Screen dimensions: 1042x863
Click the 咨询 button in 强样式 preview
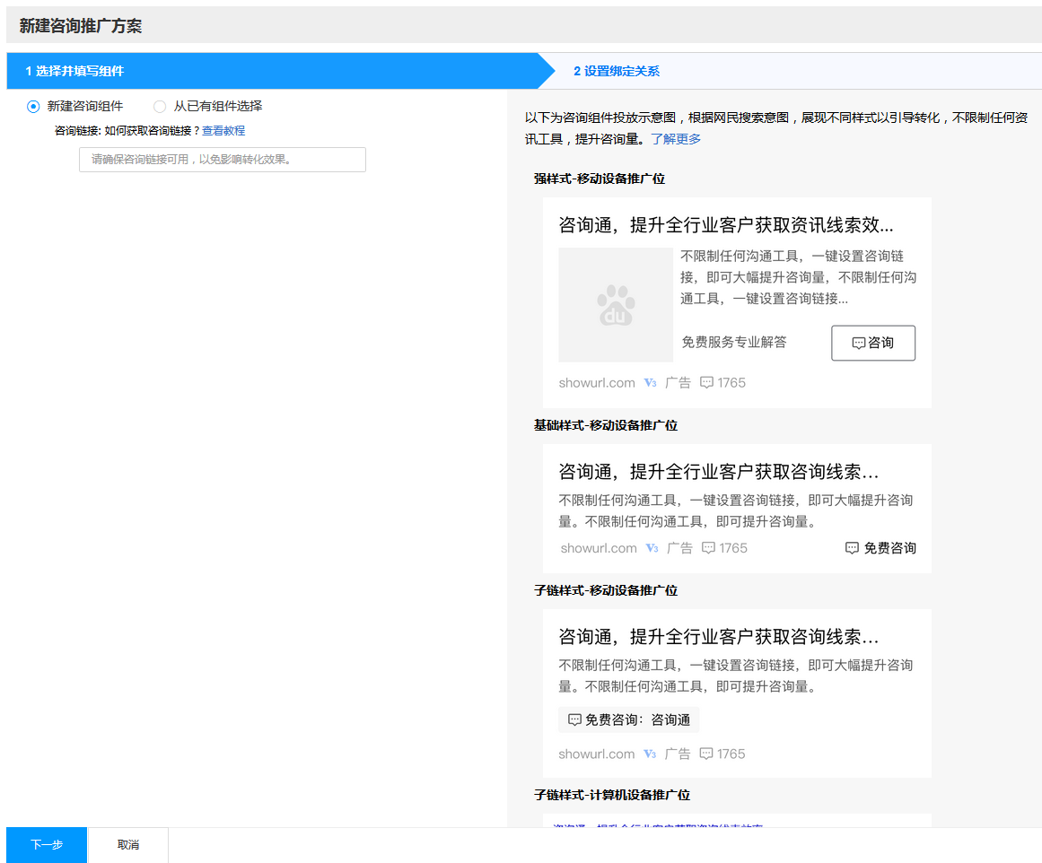[872, 343]
